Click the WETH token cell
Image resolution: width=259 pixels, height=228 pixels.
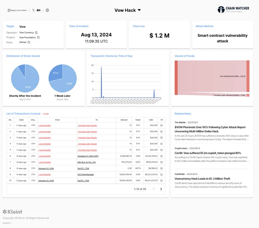[138, 168]
